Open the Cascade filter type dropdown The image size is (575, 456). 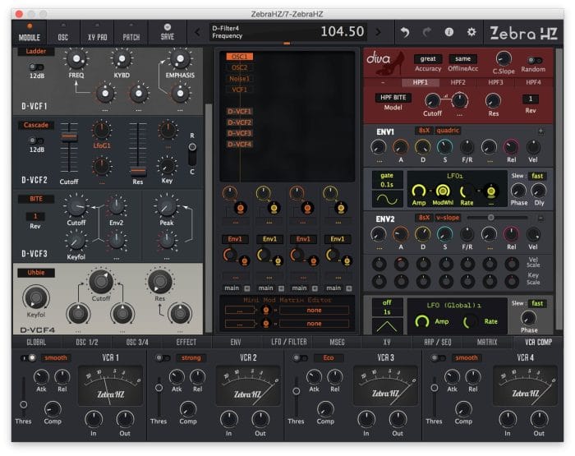[36, 125]
